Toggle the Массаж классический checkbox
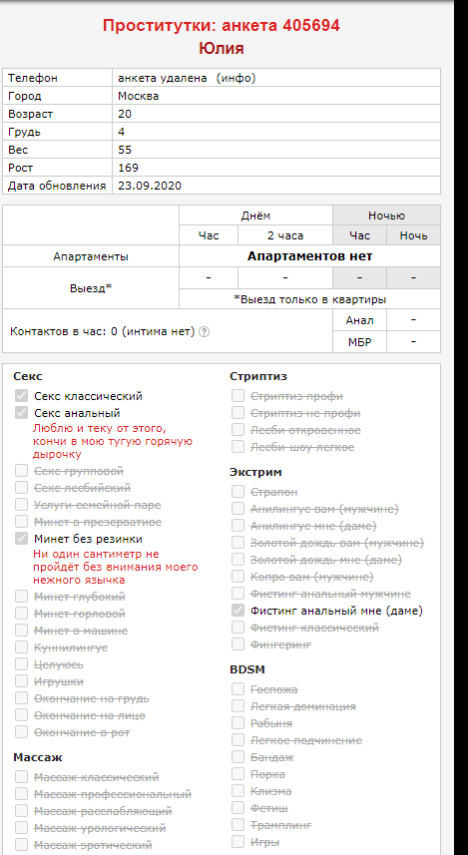The height and width of the screenshot is (855, 468). (21, 776)
